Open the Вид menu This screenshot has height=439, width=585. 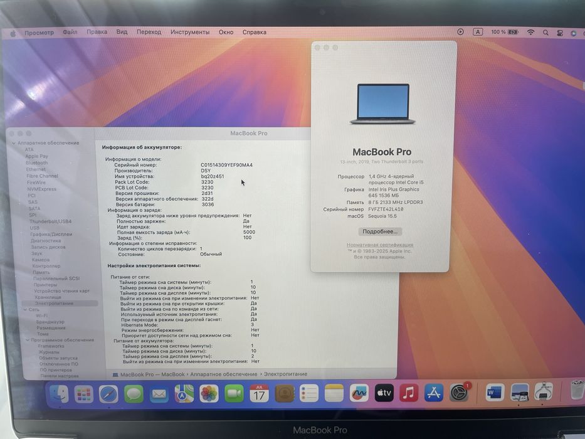point(122,32)
